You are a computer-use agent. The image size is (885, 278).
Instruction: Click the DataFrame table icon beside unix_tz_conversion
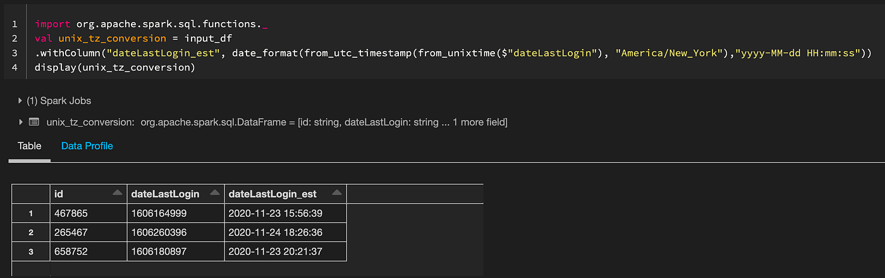click(x=34, y=122)
